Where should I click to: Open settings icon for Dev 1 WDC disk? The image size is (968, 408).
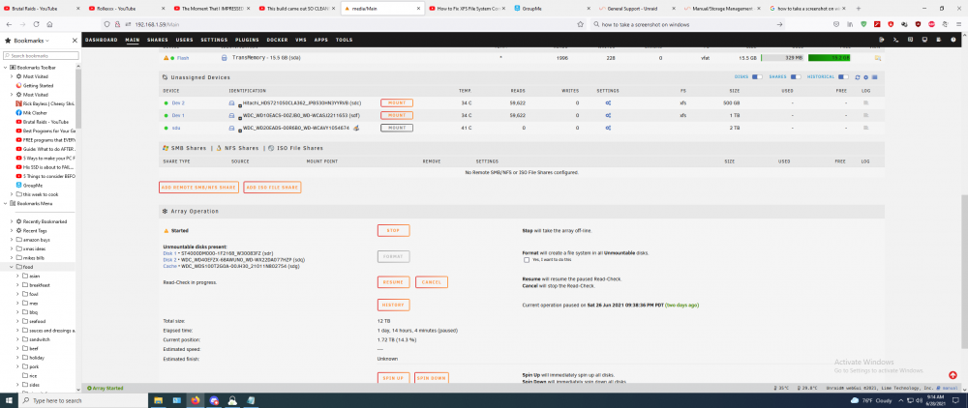(608, 115)
